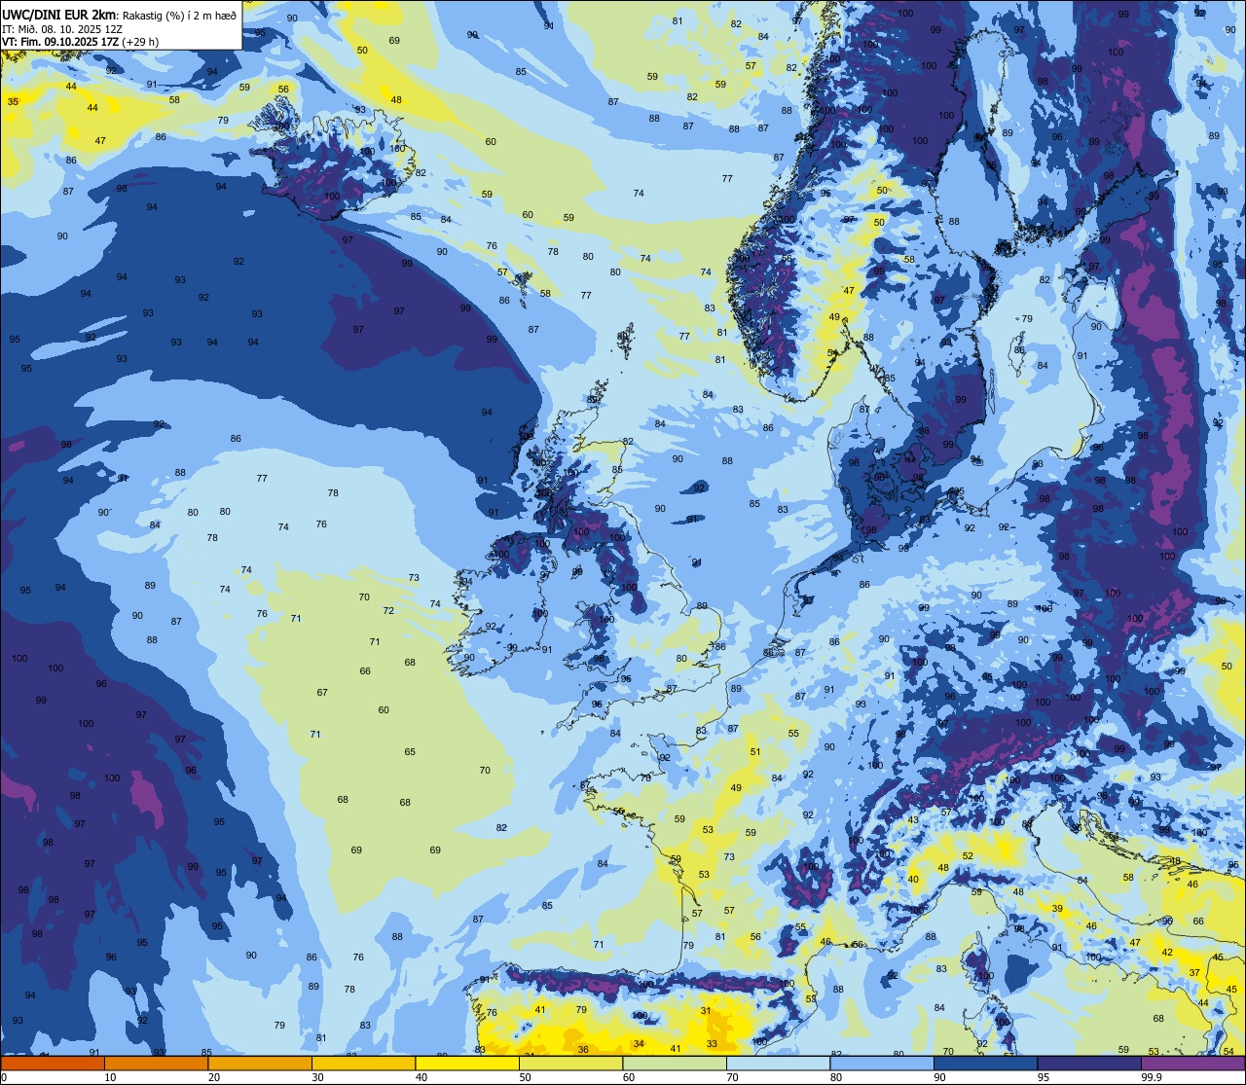
Task: Click the 'VT: Fim. 09.10.2025 17Z (+29 h)' line
Action: pos(80,42)
